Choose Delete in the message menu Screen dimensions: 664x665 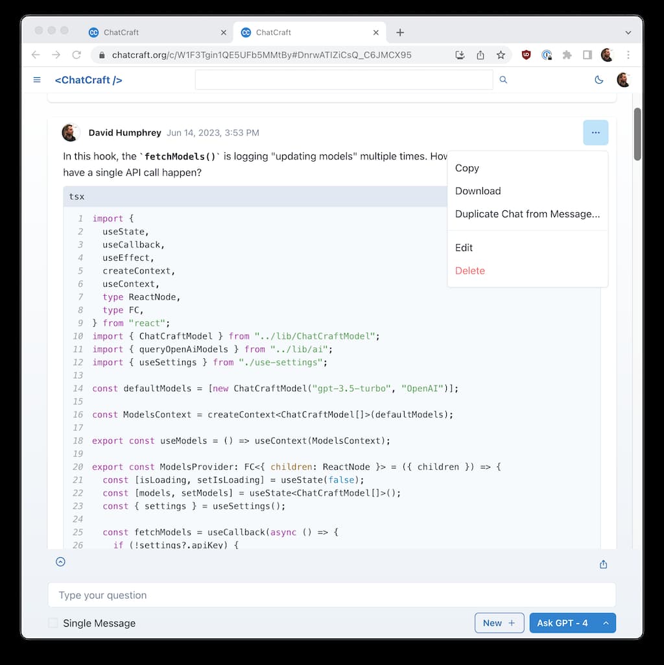pos(470,271)
